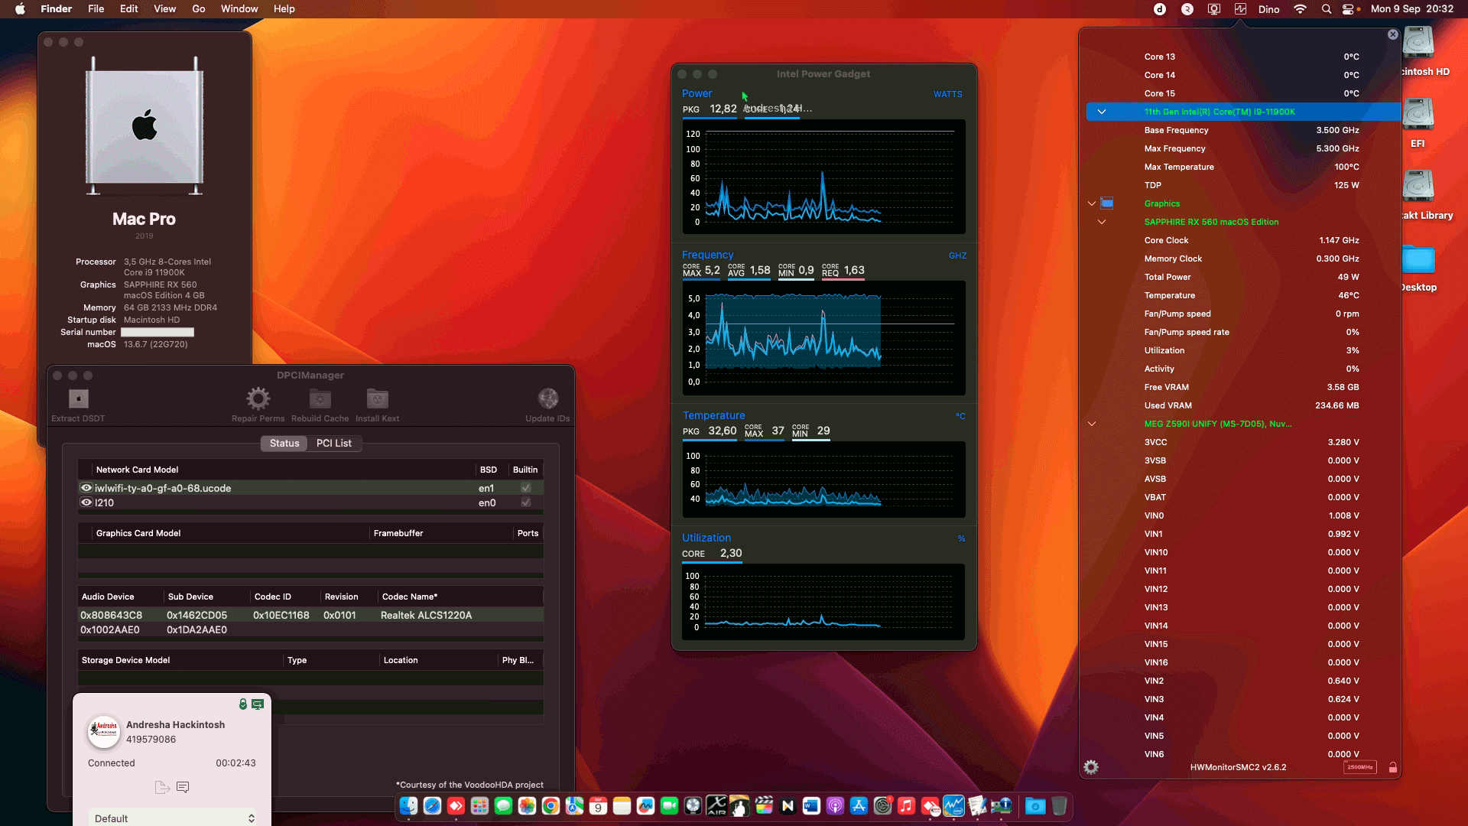Click the Rebuild Cache icon

(x=320, y=398)
